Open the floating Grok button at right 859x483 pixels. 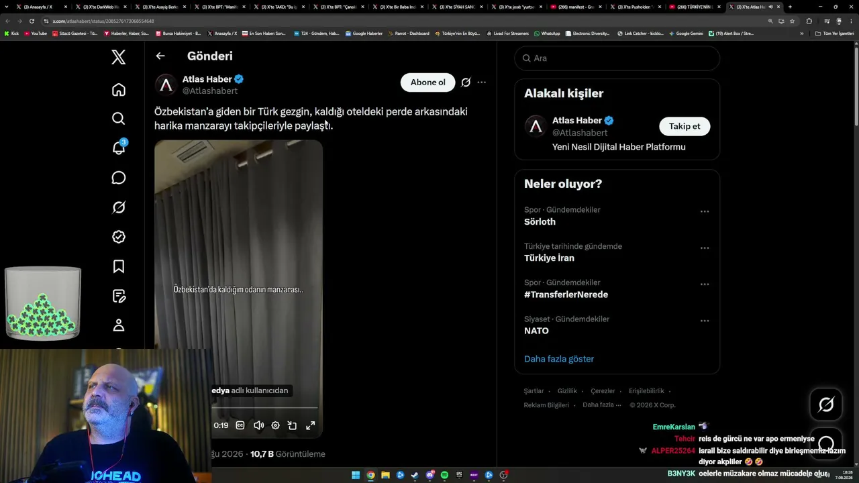click(x=825, y=405)
